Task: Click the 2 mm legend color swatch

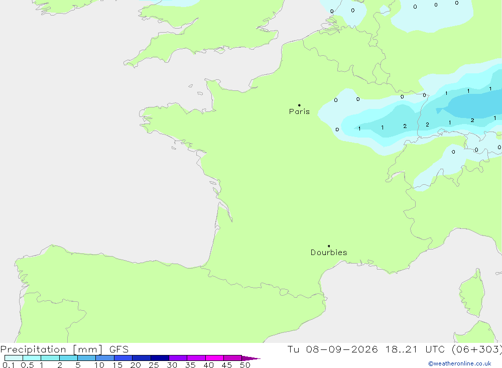Action: [x=68, y=358]
